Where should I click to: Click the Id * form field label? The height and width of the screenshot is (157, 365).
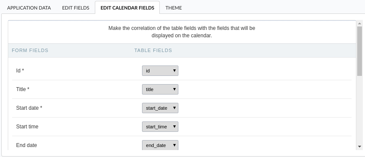pos(20,70)
